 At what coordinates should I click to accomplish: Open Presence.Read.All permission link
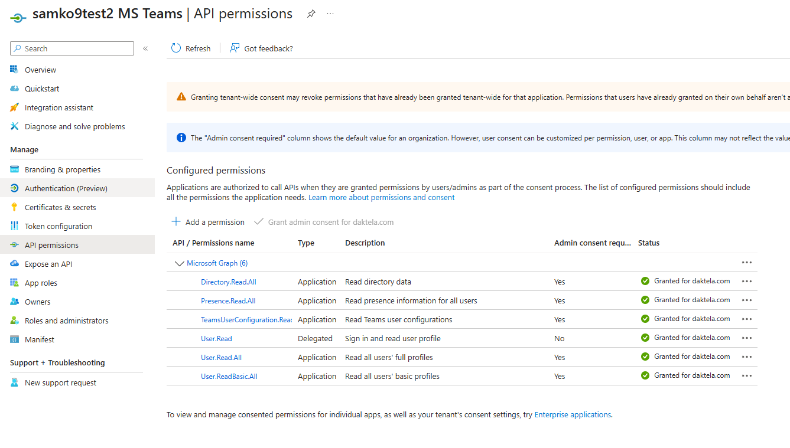click(228, 300)
